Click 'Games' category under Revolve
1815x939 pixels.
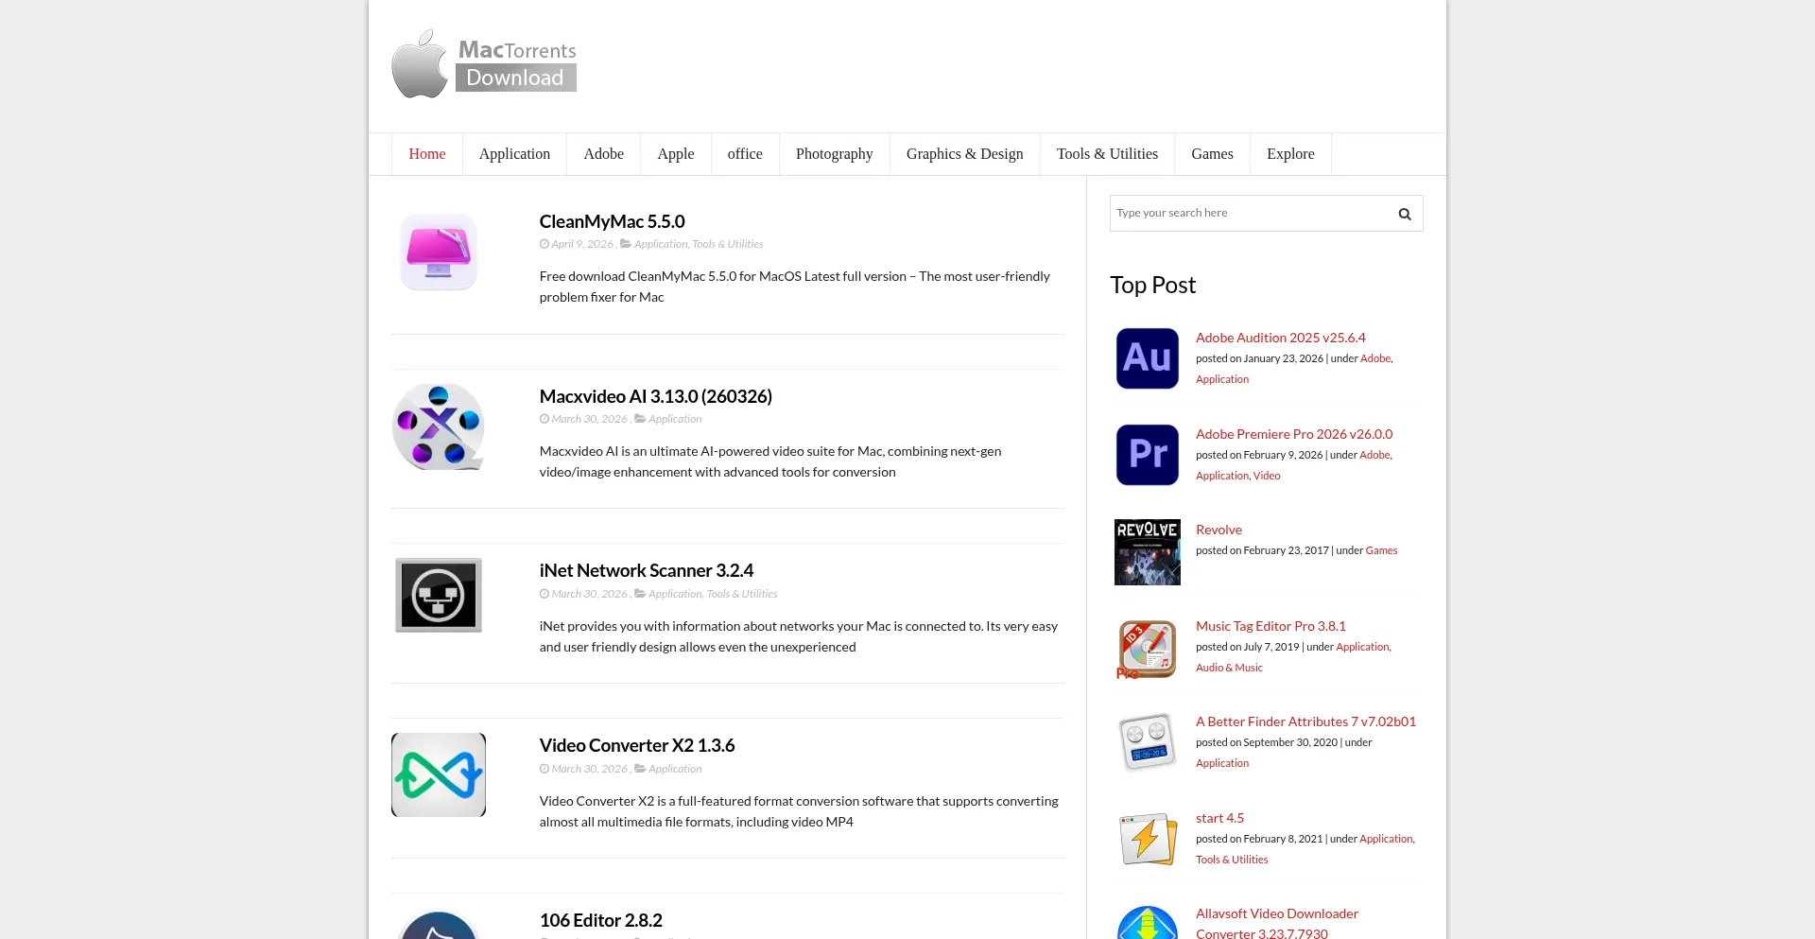(x=1381, y=550)
